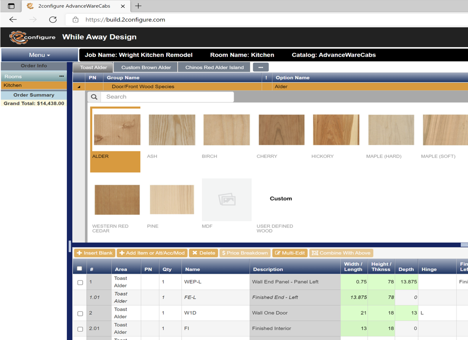Toggle the select-all header checkbox

point(79,269)
